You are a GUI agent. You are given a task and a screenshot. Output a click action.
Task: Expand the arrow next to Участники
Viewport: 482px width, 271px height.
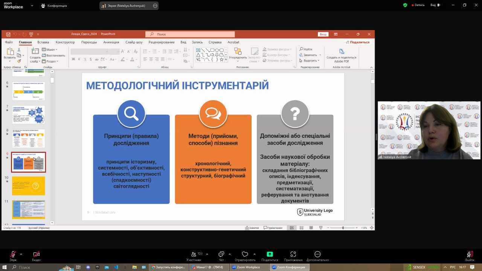click(207, 254)
